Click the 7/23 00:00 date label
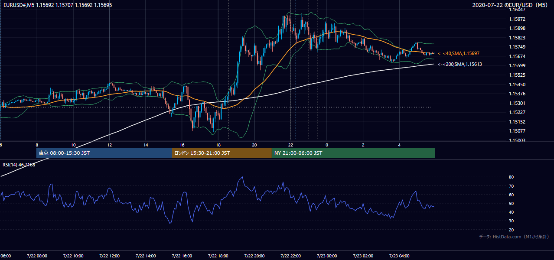This screenshot has width=554, height=260. (327, 256)
